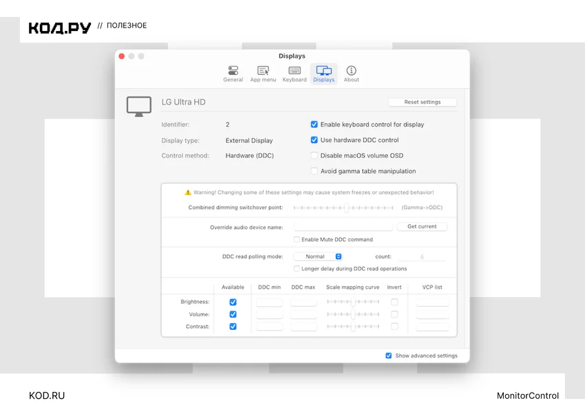
Task: Click Brightness DDC min field
Action: pyautogui.click(x=269, y=302)
